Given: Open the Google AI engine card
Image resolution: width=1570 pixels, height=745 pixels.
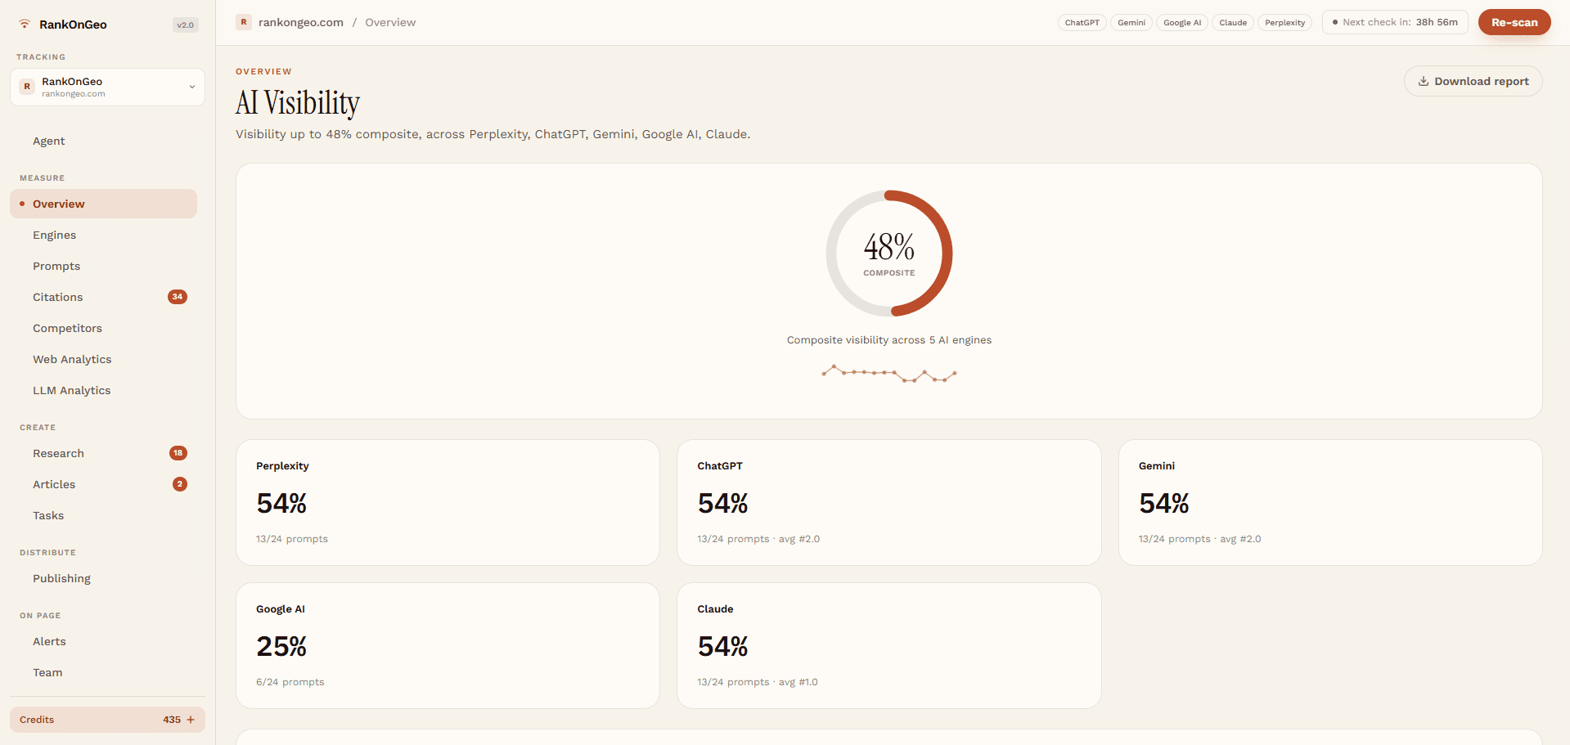Looking at the screenshot, I should coord(448,646).
